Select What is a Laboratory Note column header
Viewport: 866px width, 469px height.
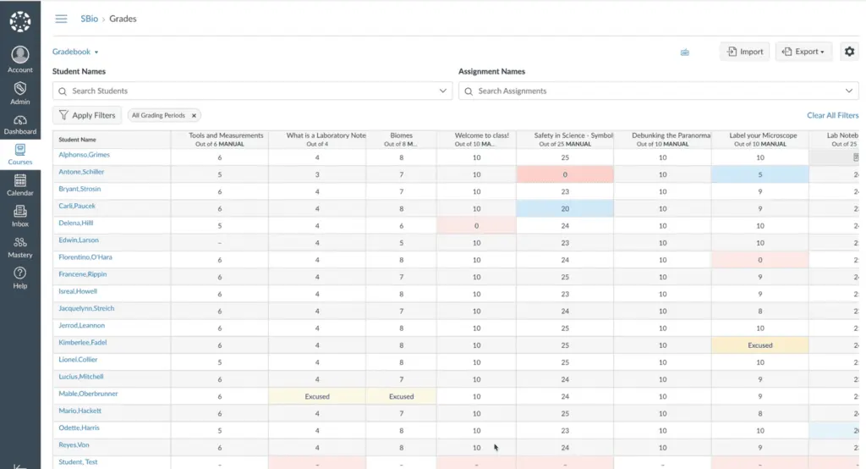pyautogui.click(x=317, y=140)
